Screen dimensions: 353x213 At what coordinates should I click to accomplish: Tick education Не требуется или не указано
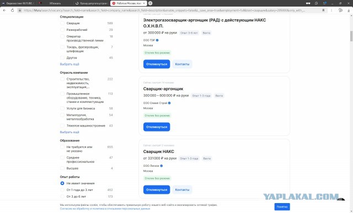(62, 147)
